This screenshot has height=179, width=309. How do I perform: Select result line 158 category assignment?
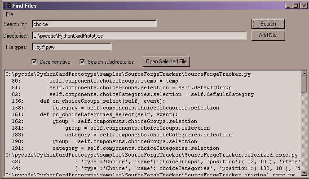(x=115, y=108)
